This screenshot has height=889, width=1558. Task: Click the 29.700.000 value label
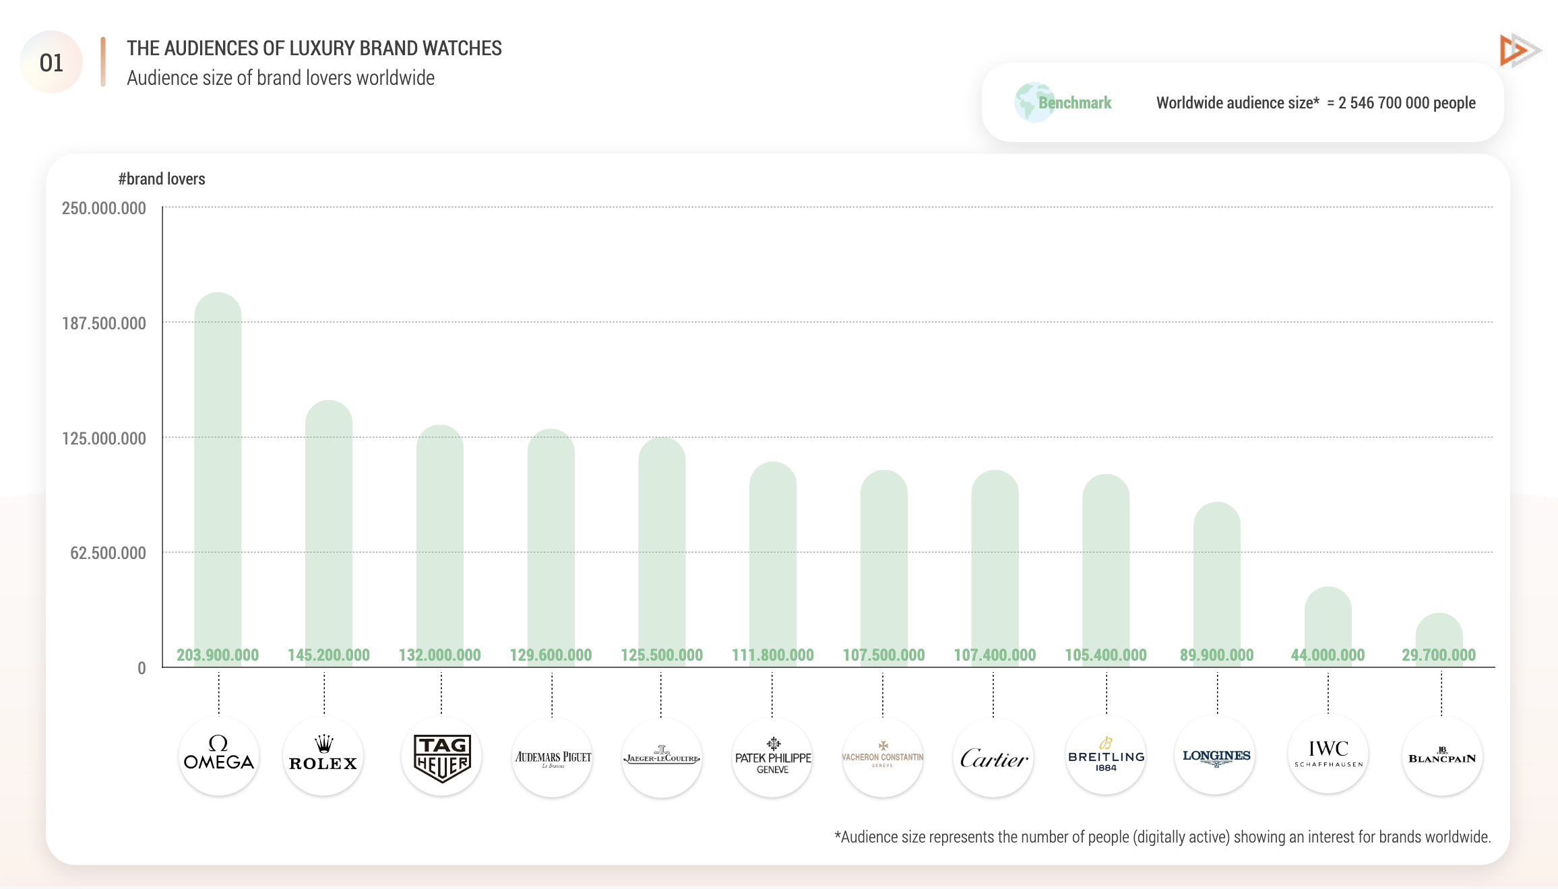(x=1439, y=655)
